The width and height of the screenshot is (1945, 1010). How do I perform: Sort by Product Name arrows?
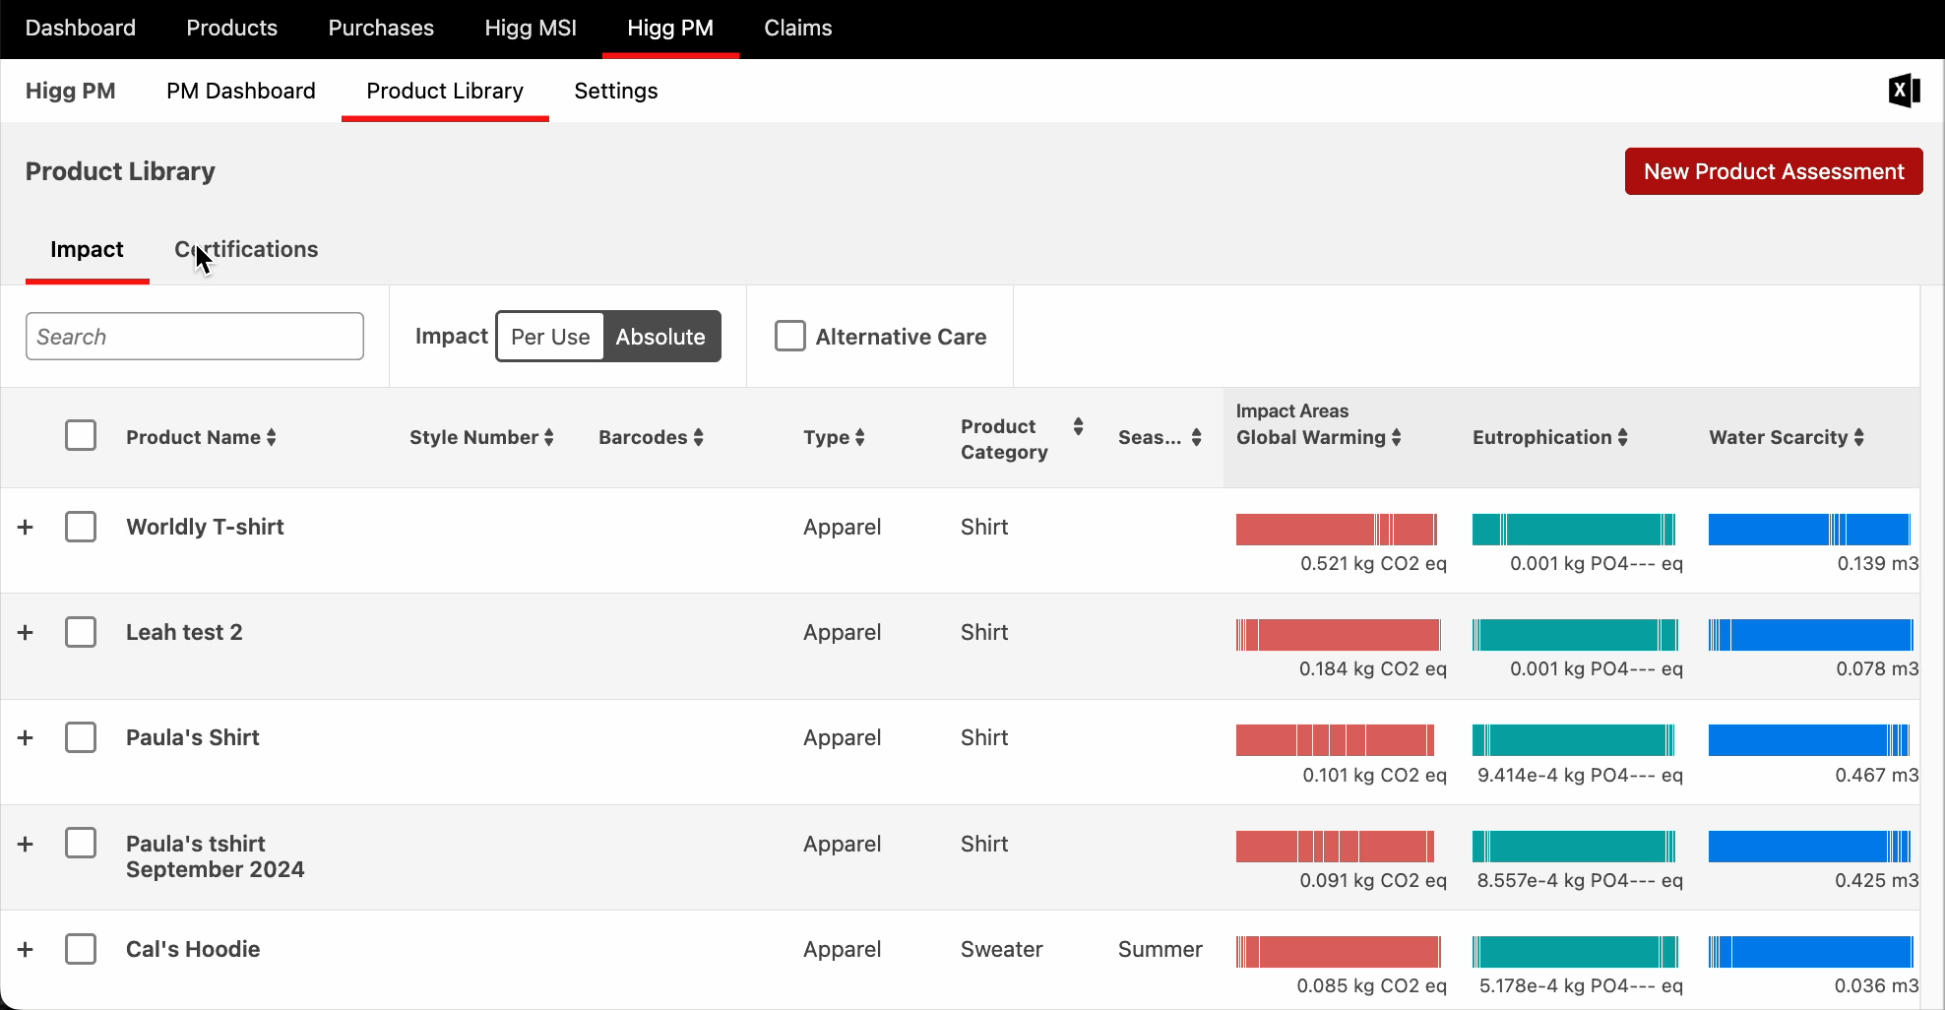pos(272,437)
